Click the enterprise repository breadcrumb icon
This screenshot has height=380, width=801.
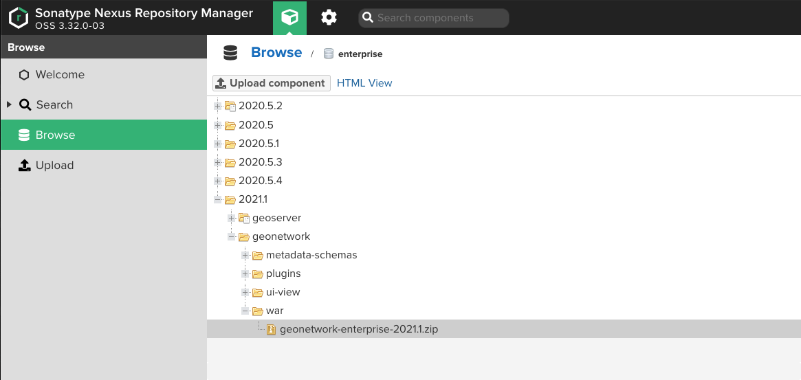point(329,54)
